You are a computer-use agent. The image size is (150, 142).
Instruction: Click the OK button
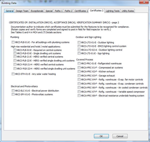(x=101, y=136)
